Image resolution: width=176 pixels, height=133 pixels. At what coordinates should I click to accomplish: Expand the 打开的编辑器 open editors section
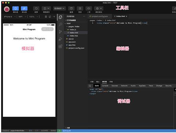(x=76, y=20)
